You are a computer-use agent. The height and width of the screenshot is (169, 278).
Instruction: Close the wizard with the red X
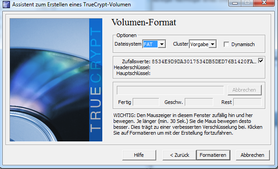[264, 3]
